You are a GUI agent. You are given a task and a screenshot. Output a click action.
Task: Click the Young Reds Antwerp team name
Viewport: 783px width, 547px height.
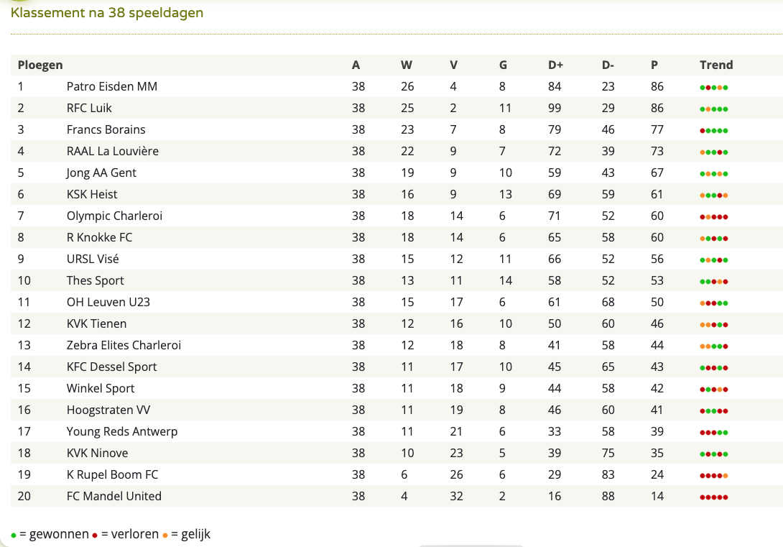coord(122,431)
